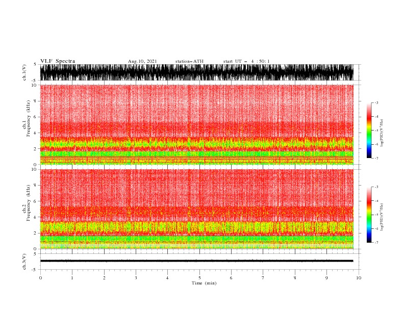Screen dimensions: 404x312
Task: Click the "4" kHz tick of ch.2 spectrogram
Action: click(x=36, y=217)
